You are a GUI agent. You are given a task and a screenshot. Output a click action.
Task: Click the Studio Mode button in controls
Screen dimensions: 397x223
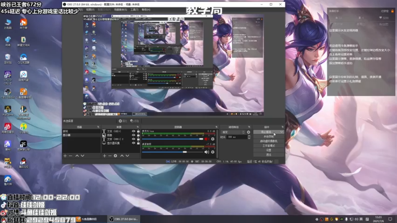[269, 146]
